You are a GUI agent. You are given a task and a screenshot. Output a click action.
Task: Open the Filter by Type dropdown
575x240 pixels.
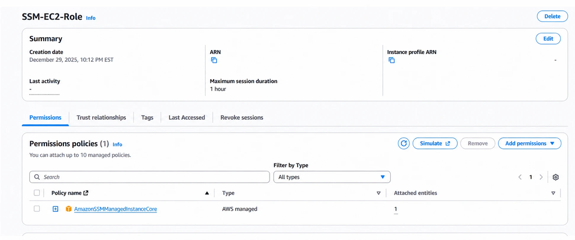[x=332, y=177]
